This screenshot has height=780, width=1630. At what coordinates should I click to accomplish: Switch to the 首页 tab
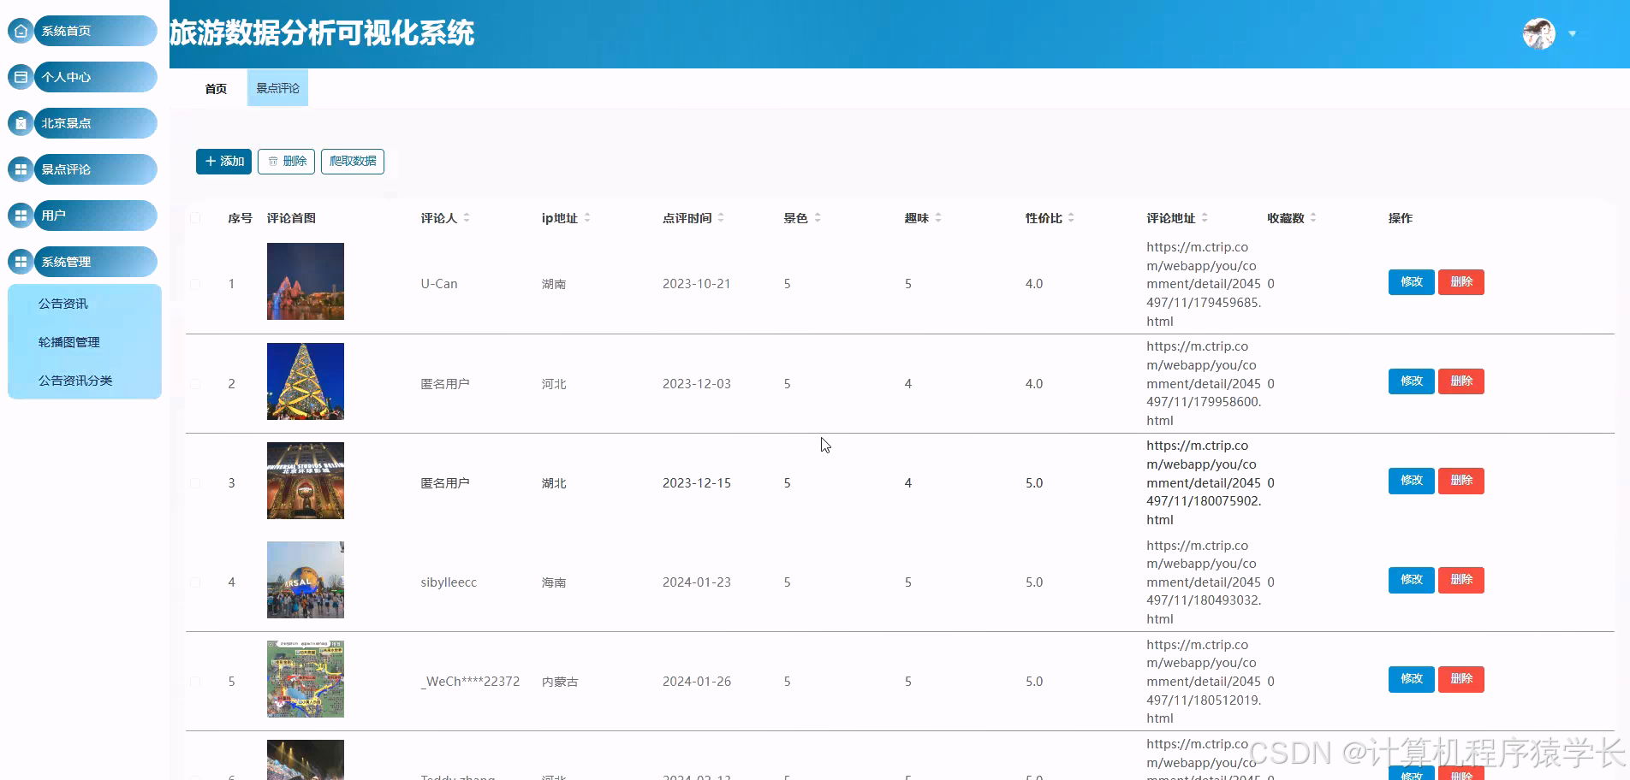(216, 88)
